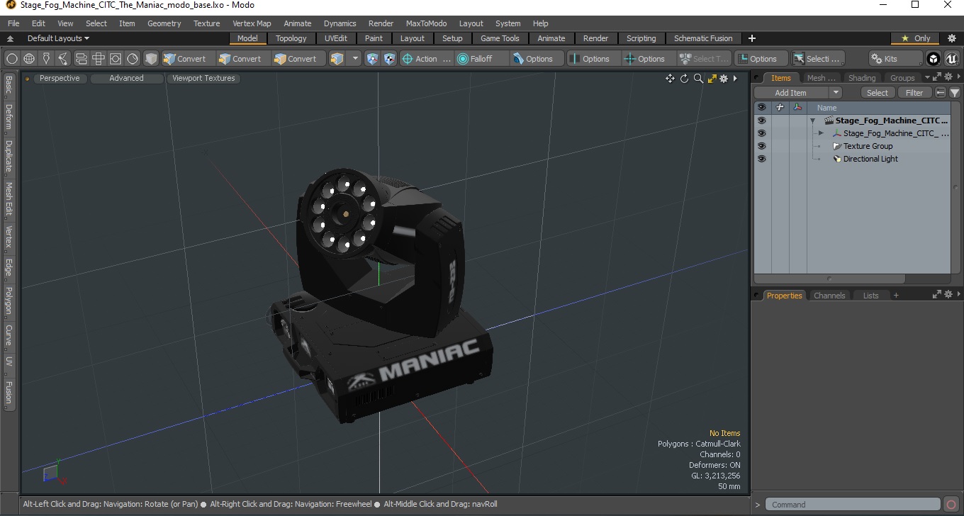Click the gray solid cube icon
Screen dimensions: 964x516
click(x=150, y=59)
